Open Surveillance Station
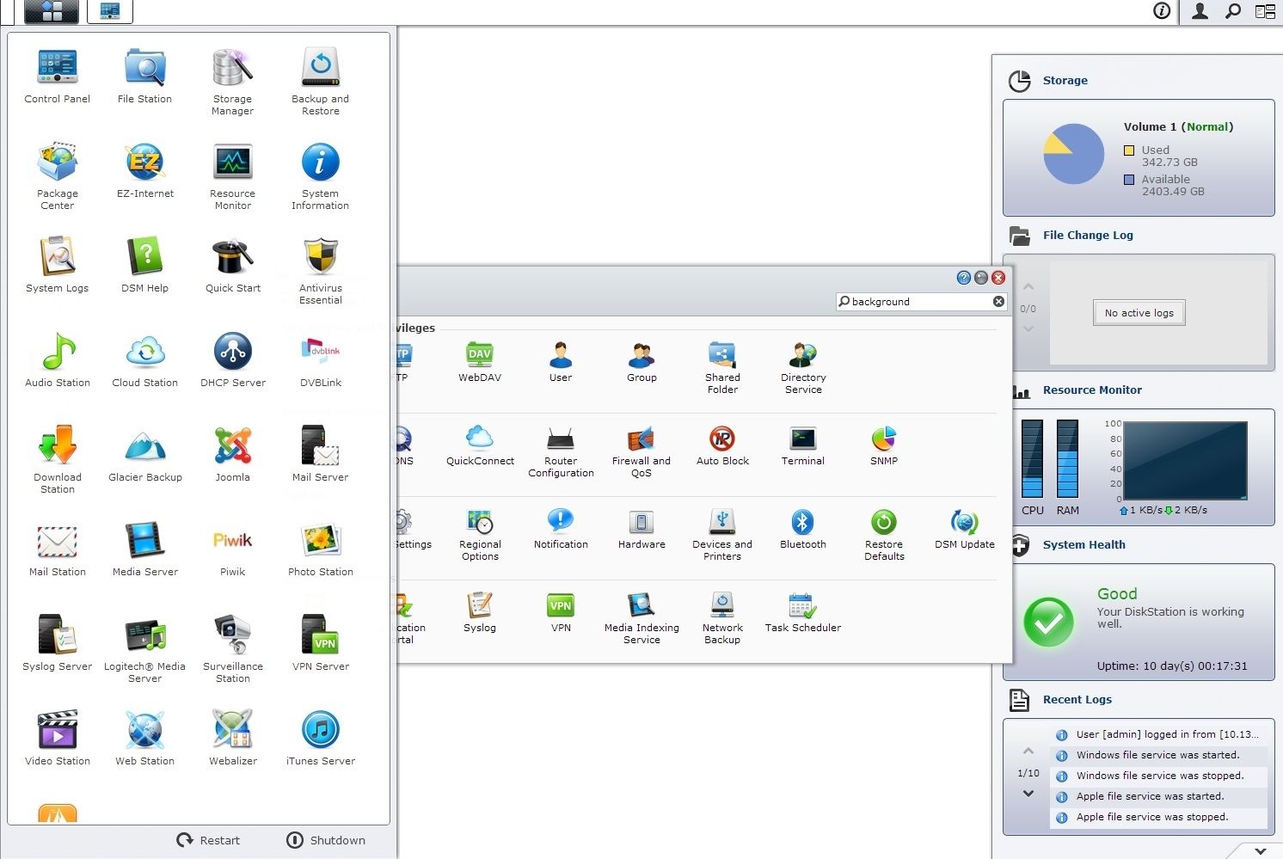Viewport: 1283px width, 859px height. tap(233, 649)
